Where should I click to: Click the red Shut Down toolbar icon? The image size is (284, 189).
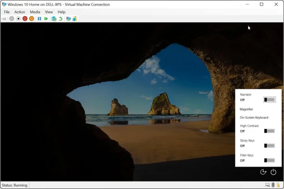pyautogui.click(x=25, y=19)
